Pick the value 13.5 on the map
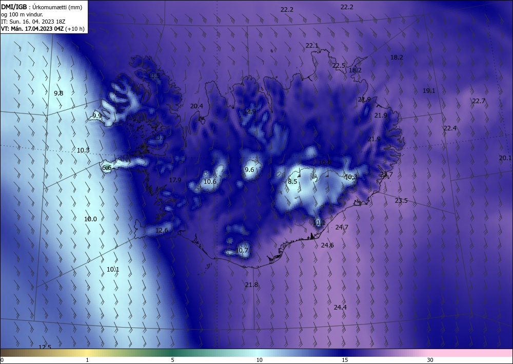 [154, 76]
